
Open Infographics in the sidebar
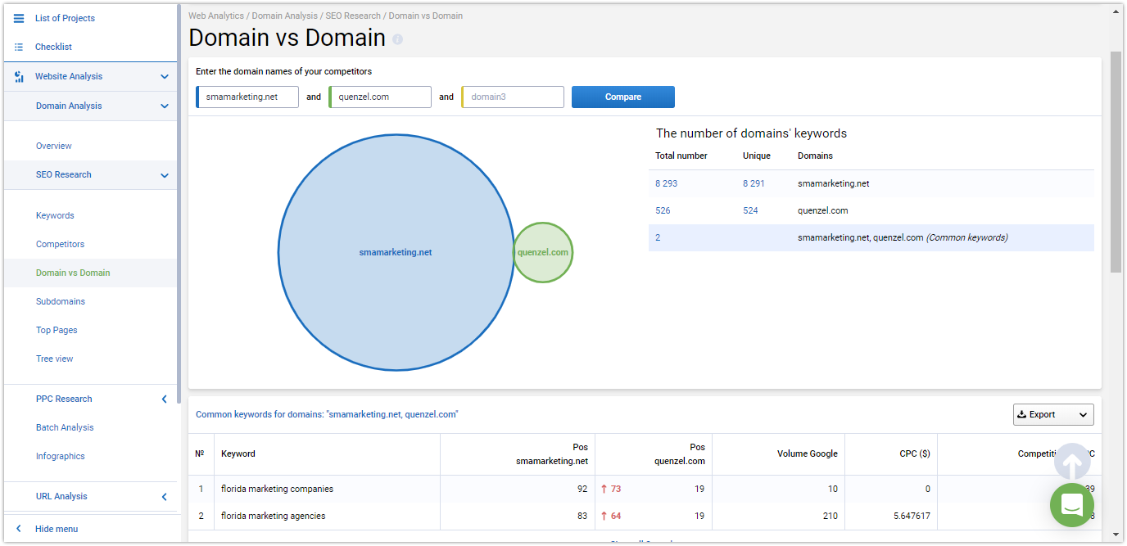(61, 456)
